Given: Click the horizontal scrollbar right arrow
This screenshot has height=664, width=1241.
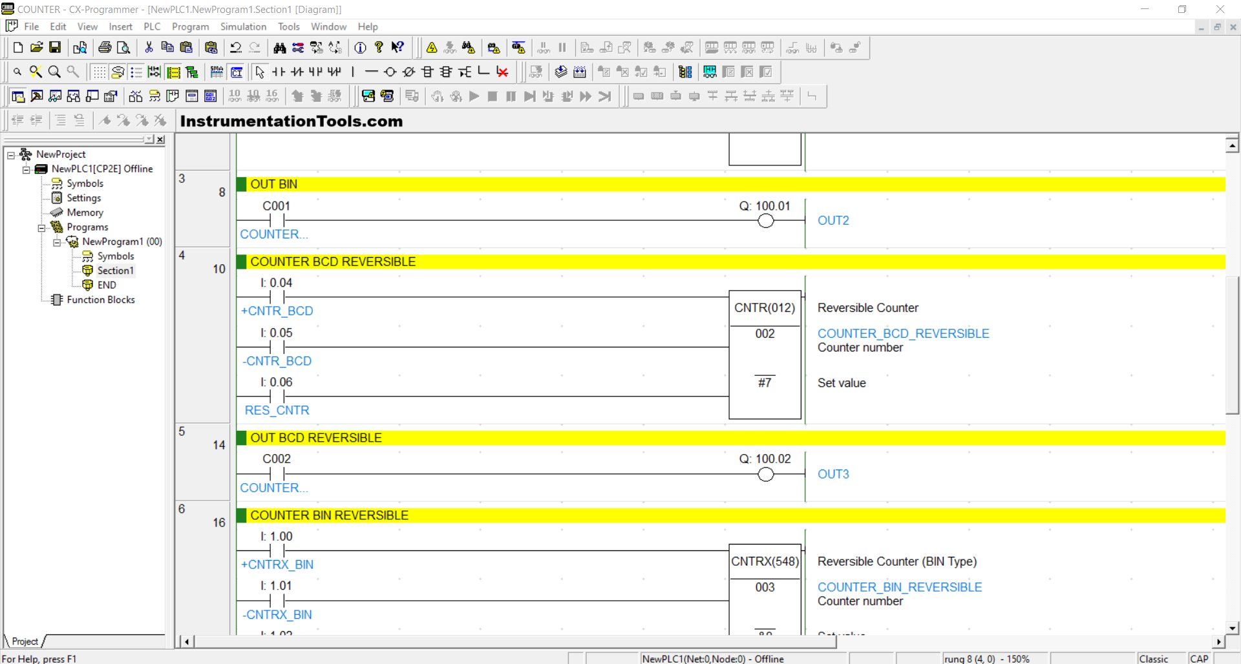Looking at the screenshot, I should (1219, 641).
